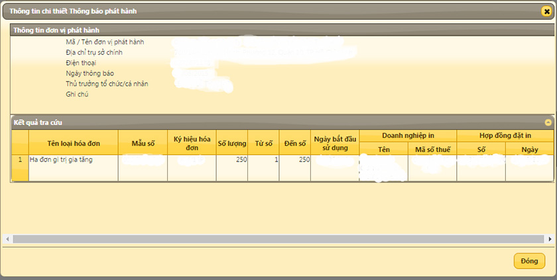Select Ngày bắt đầu sử dụng header

(x=335, y=143)
